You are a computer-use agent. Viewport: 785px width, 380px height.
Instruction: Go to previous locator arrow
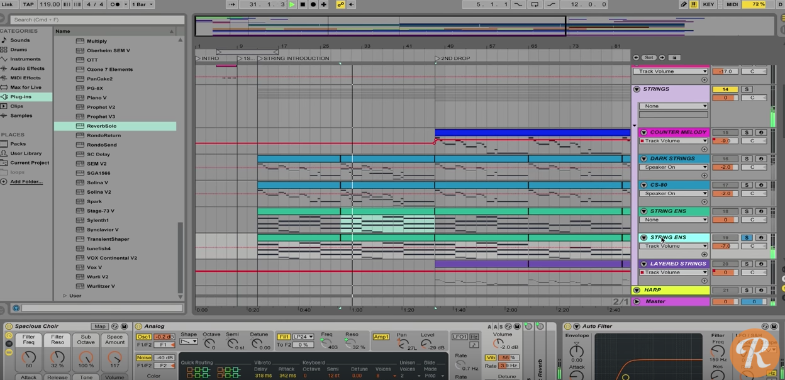coord(636,58)
